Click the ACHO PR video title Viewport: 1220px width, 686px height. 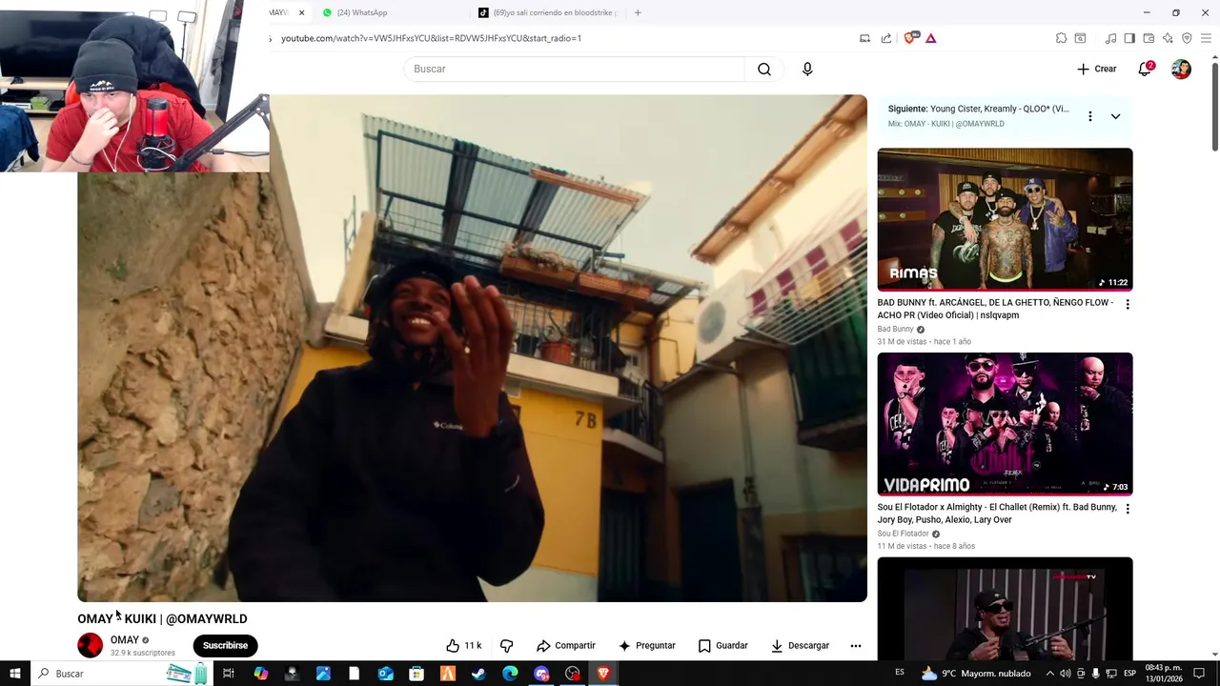coord(995,309)
